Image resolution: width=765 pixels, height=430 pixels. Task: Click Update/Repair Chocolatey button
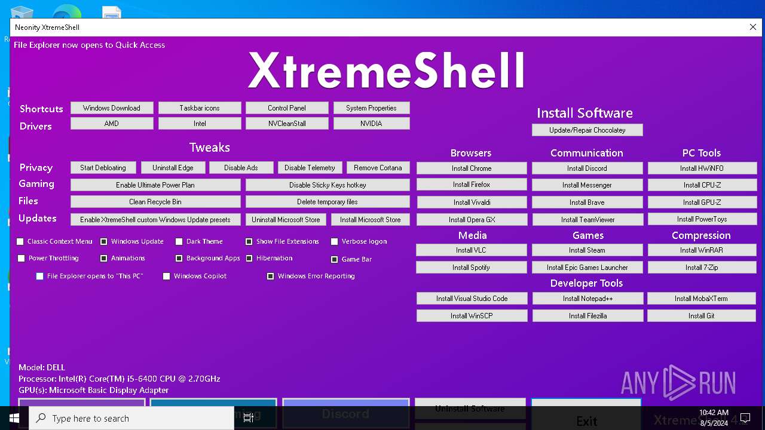(x=587, y=130)
